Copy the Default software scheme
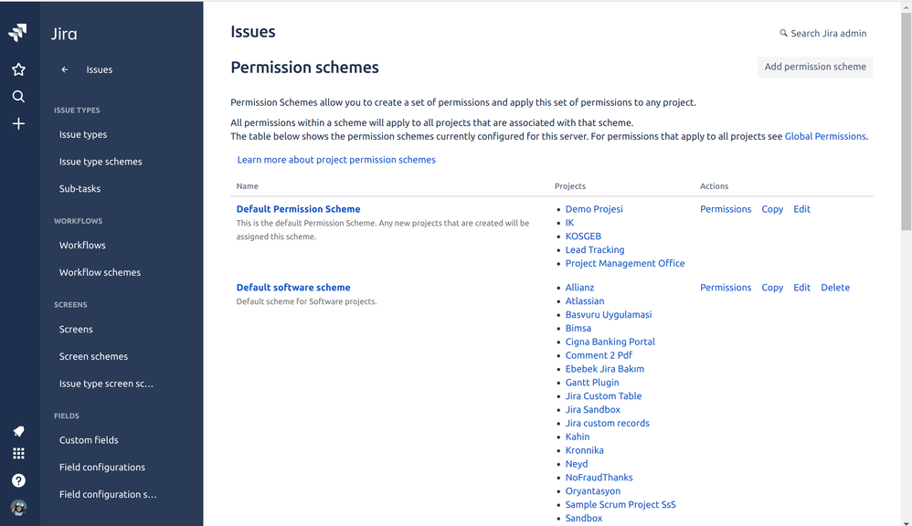Viewport: 912px width, 526px height. [x=772, y=288]
